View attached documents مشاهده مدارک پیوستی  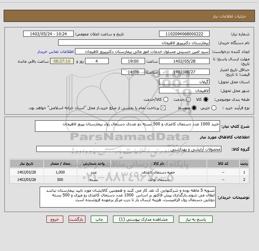tap(143, 219)
